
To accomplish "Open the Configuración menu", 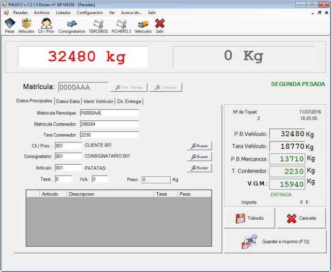I will tap(89, 12).
